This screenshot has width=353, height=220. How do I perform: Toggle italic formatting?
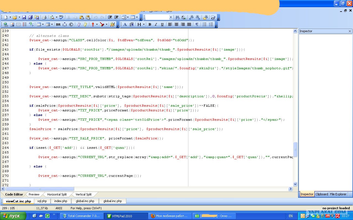pyautogui.click(x=156, y=24)
